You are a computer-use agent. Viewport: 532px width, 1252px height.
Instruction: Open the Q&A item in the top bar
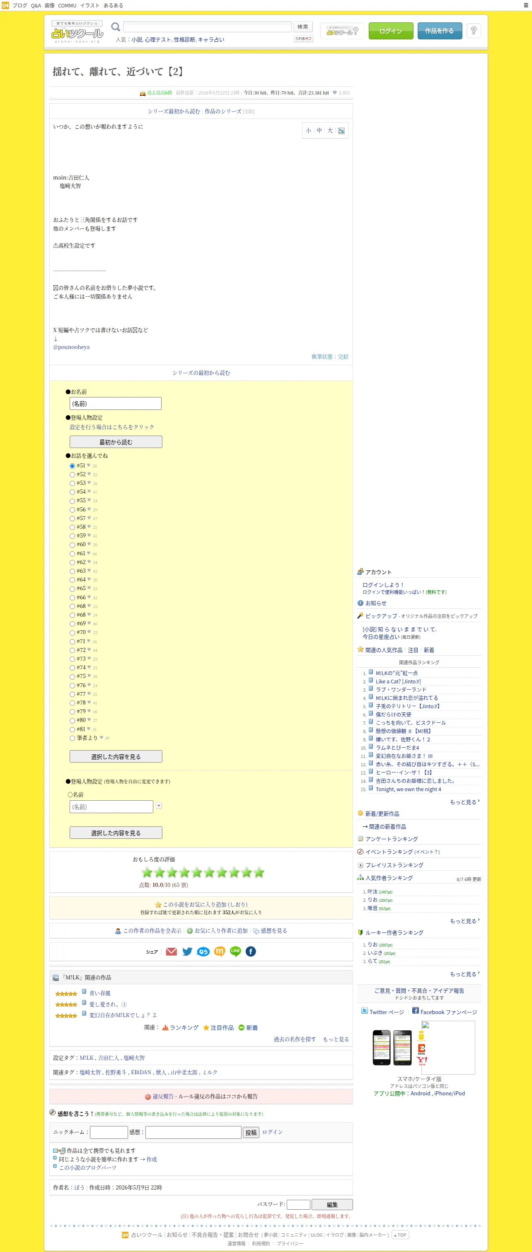coord(36,5)
